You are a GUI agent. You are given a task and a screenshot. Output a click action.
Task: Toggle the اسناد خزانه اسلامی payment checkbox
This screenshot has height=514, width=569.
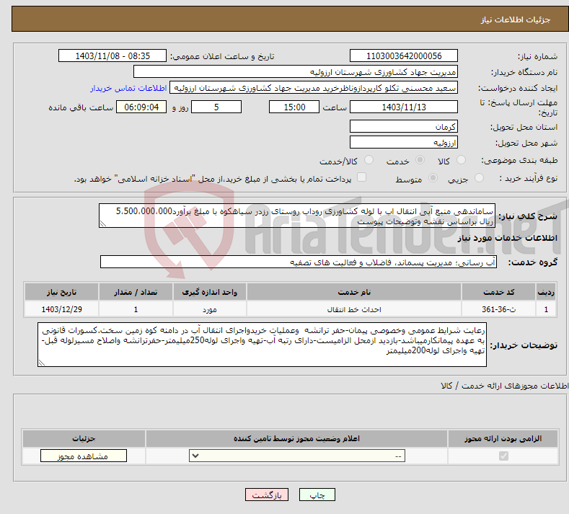[361, 177]
